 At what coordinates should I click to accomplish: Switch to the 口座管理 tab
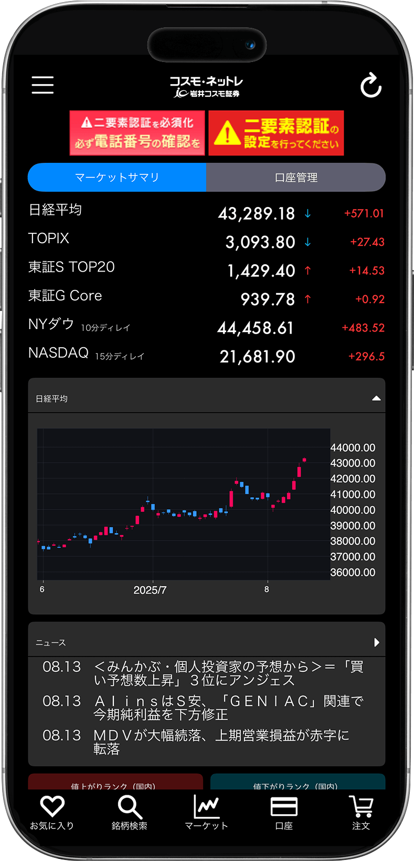296,178
